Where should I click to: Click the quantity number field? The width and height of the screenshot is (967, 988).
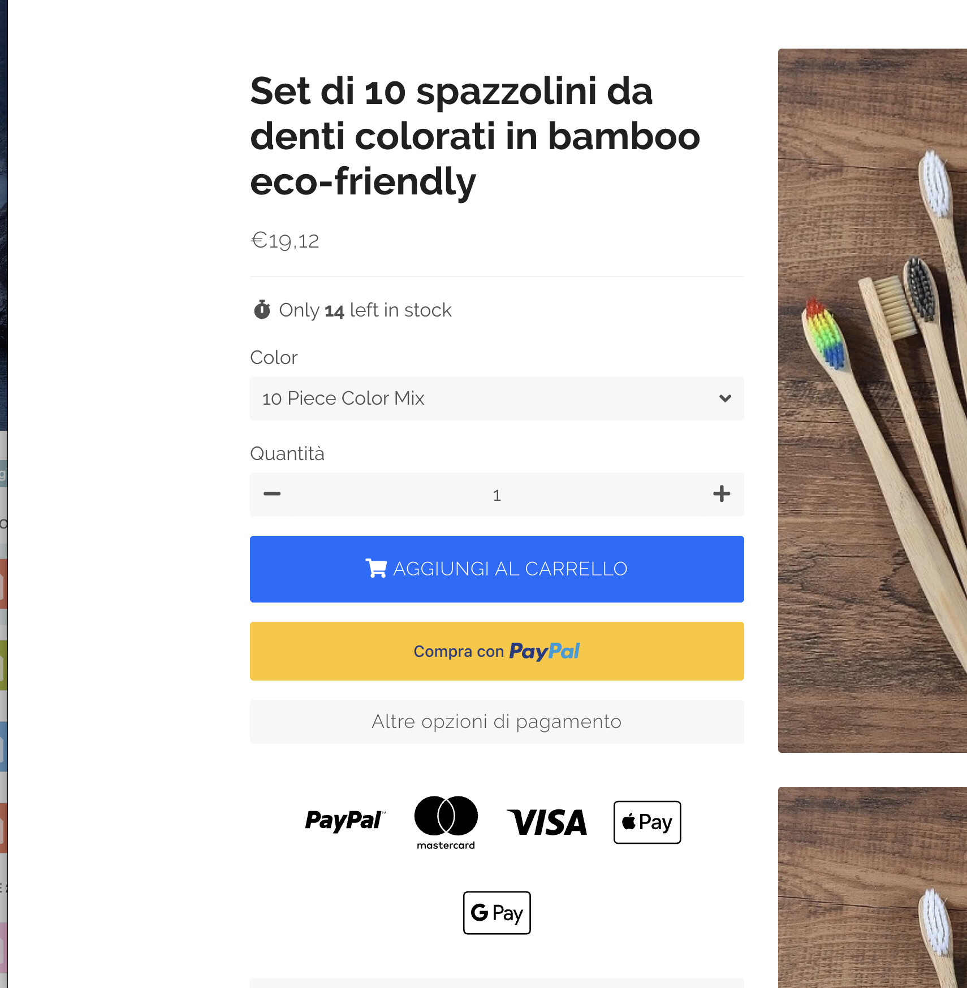497,495
